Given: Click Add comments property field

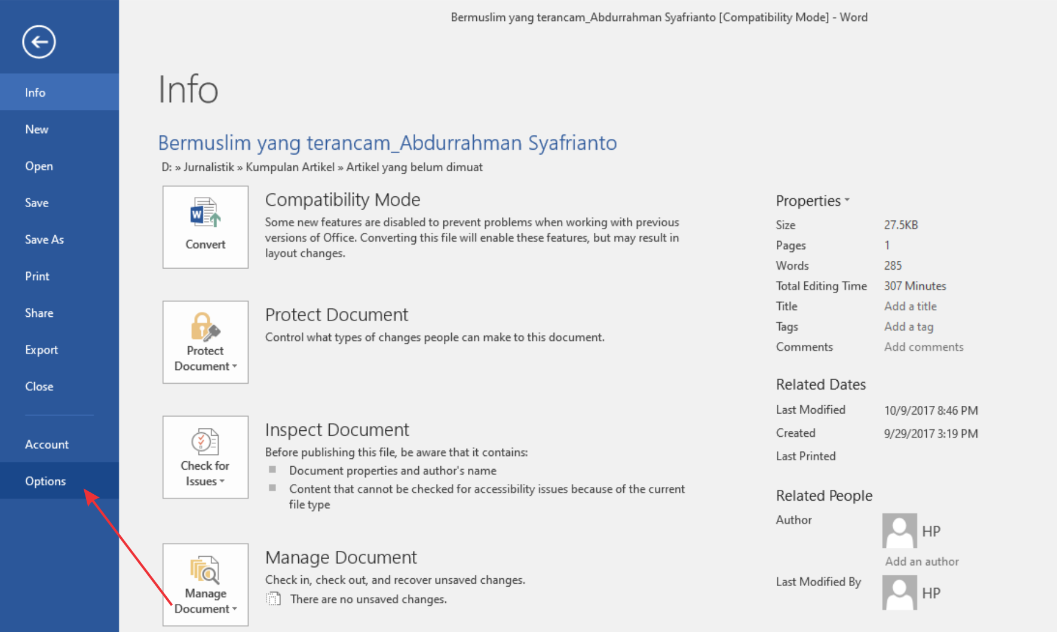Looking at the screenshot, I should (x=923, y=347).
